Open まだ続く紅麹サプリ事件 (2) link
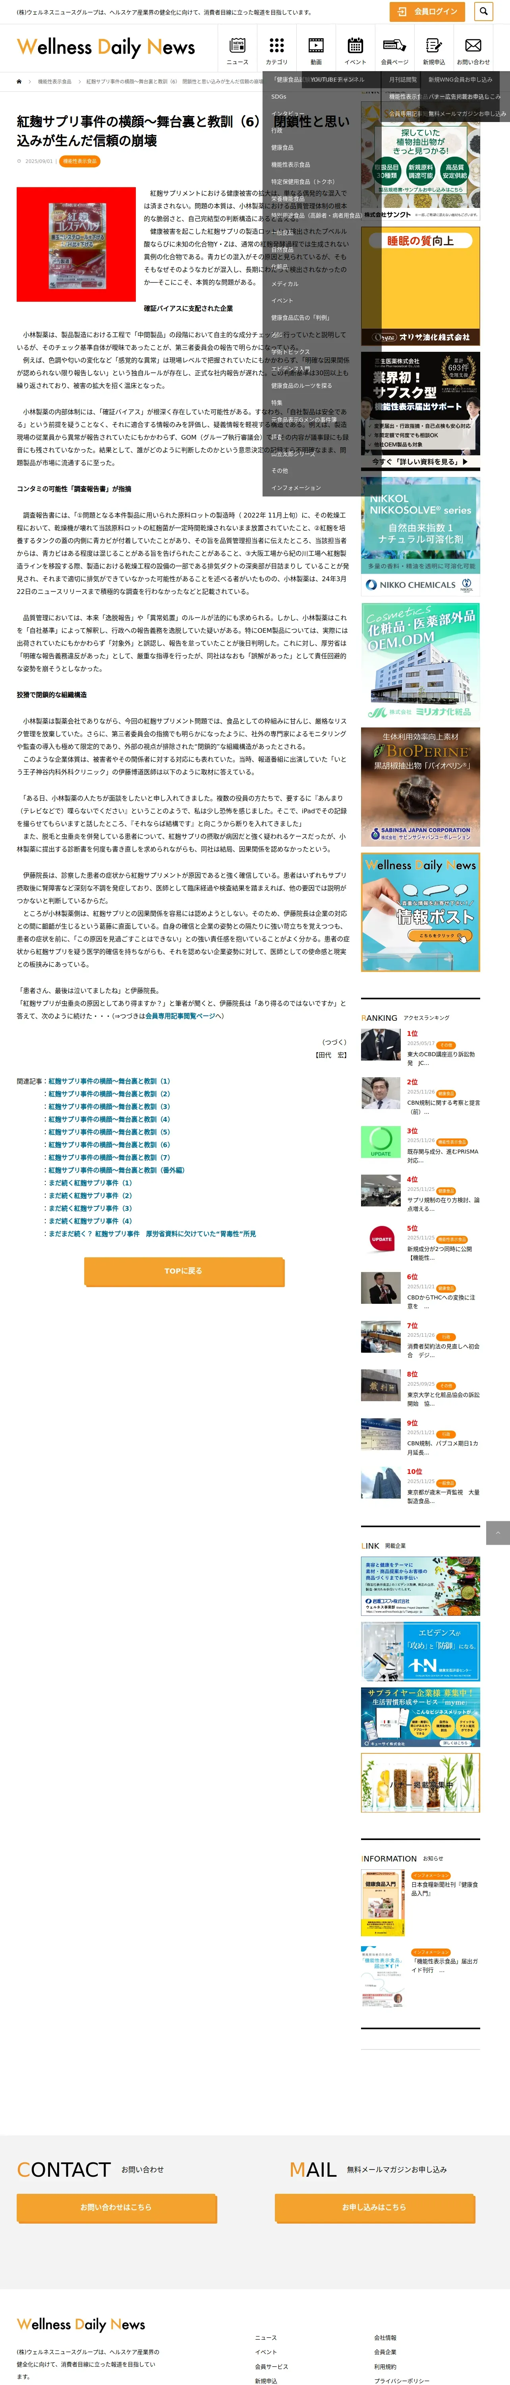 pos(90,1195)
